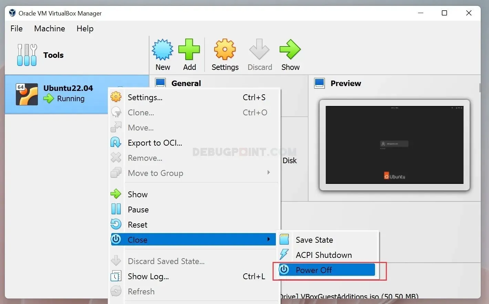Image resolution: width=489 pixels, height=304 pixels.
Task: Select ACPI Shutdown in the submenu
Action: (327, 255)
